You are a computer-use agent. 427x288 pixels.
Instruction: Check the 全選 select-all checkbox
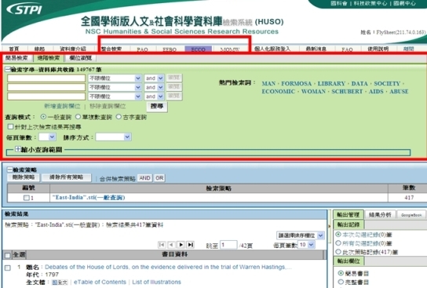click(8, 255)
